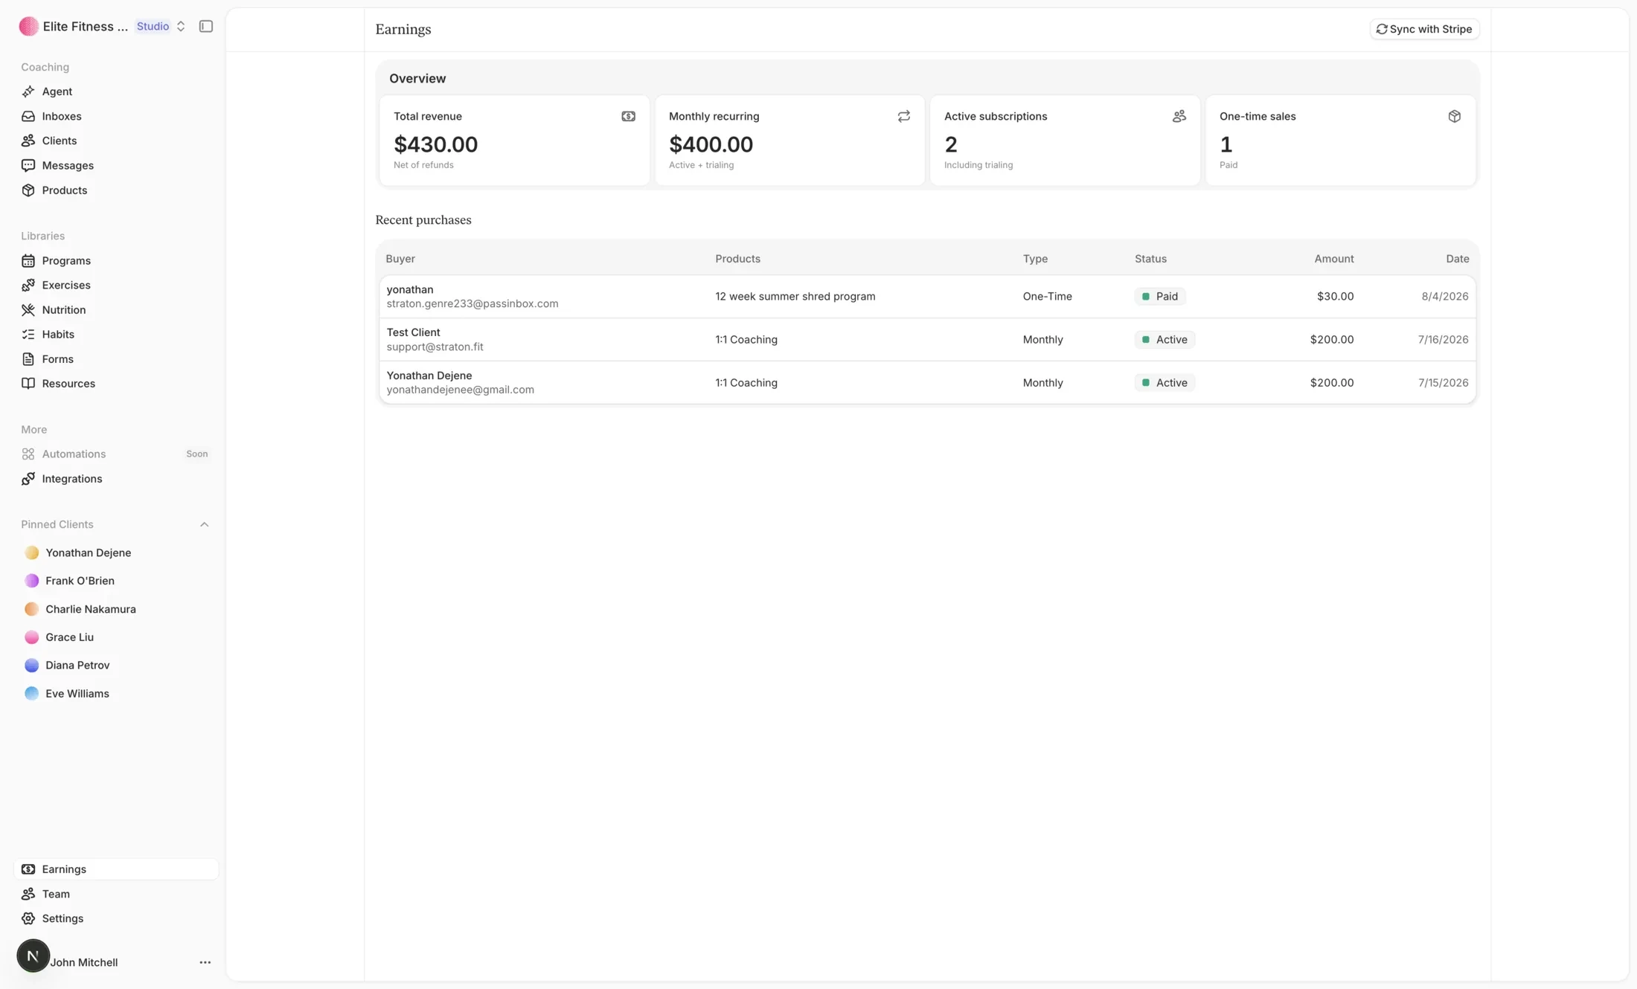Toggle the sidebar panel icon
Viewport: 1637px width, 989px height.
[206, 27]
